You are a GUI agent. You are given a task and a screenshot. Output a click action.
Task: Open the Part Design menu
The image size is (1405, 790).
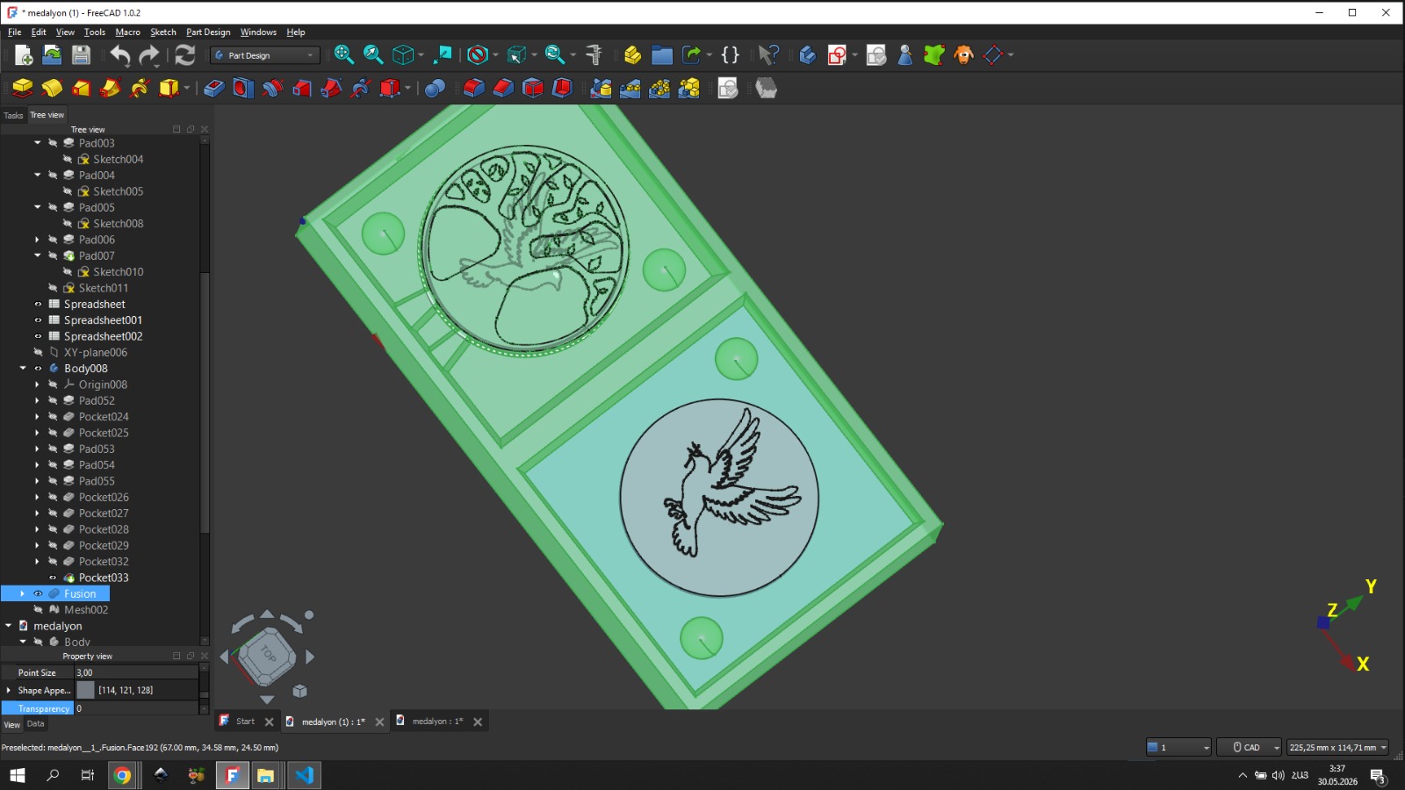coord(208,32)
